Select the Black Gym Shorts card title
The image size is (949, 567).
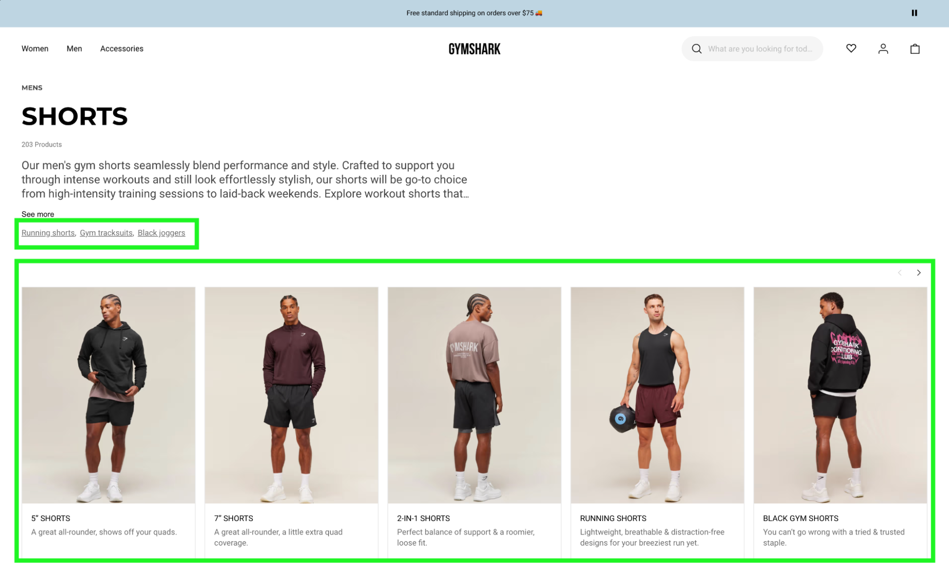pyautogui.click(x=800, y=518)
